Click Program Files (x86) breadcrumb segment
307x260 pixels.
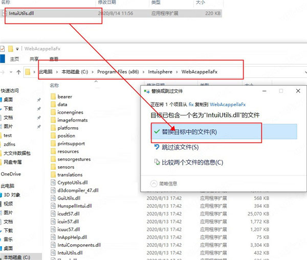tap(117, 71)
